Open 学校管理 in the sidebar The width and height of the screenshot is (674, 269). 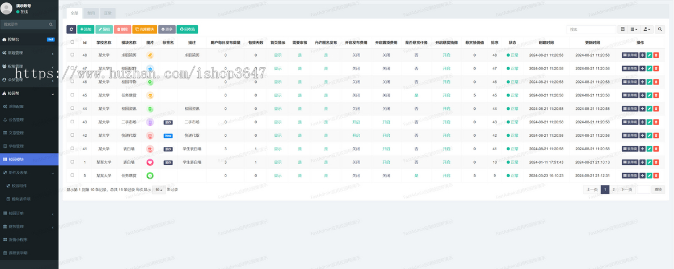(16, 146)
